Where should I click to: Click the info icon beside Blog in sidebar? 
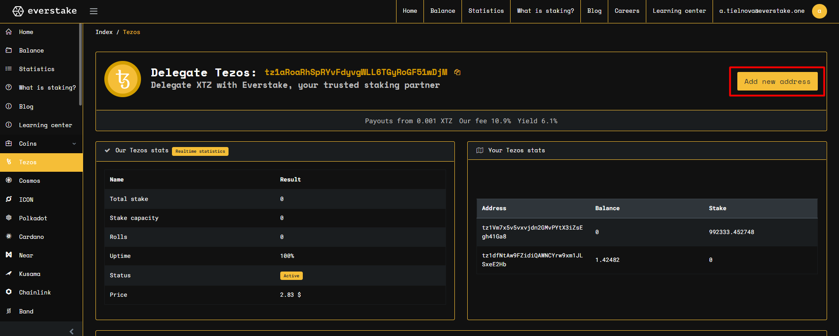8,106
